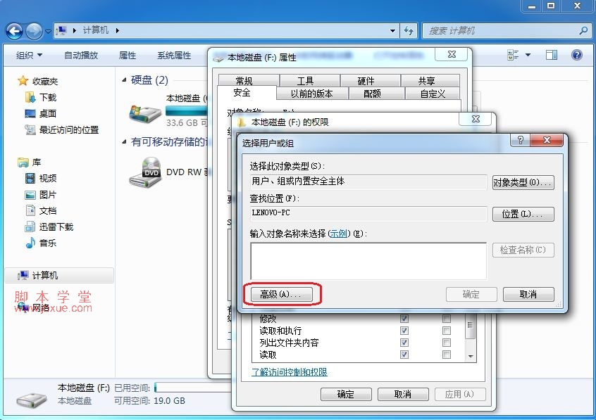Collapse the 硬盘 (2) group
596x420 pixels.
pos(124,79)
